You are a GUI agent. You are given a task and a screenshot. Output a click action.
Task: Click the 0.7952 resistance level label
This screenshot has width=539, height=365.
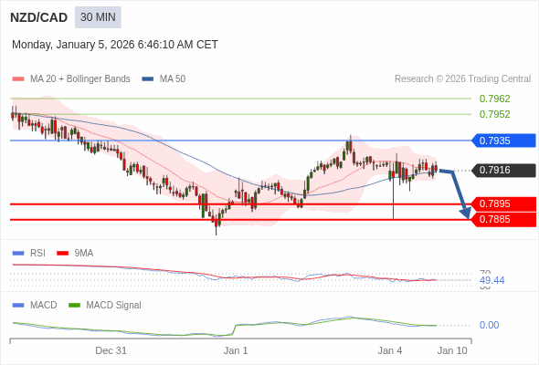494,114
